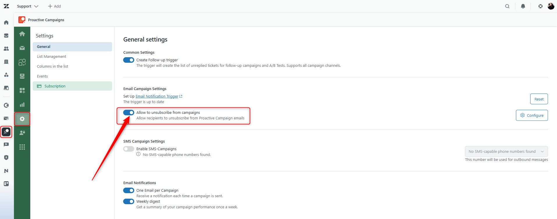Go to Proactive Campaigns home in green bar
Viewport: 557px width, 219px height.
[22, 34]
